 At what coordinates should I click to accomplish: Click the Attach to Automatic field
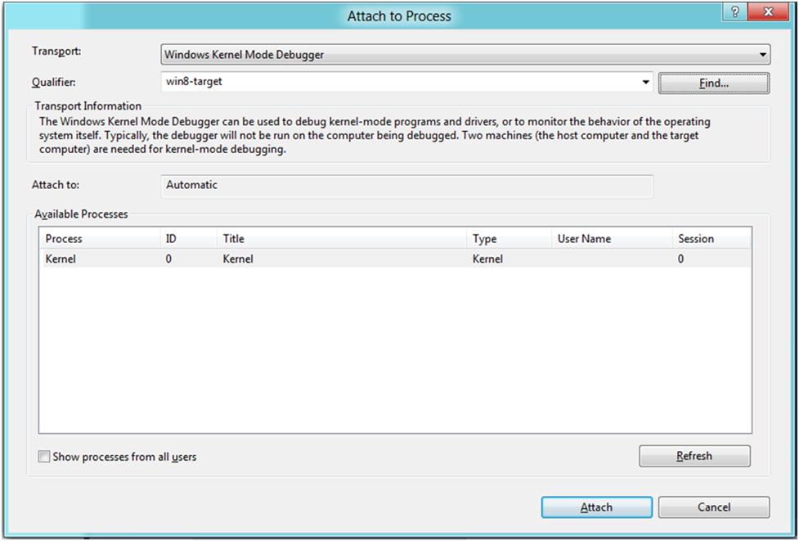click(x=407, y=186)
